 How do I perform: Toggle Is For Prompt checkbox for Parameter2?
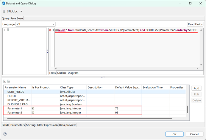[x=33, y=113]
